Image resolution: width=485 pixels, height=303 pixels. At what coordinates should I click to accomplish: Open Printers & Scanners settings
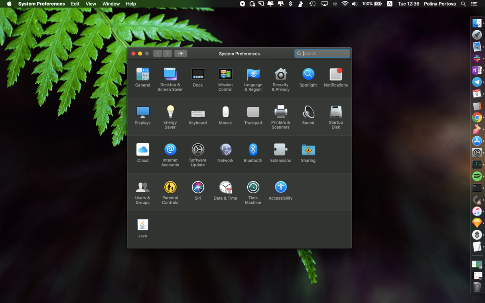coord(280,117)
